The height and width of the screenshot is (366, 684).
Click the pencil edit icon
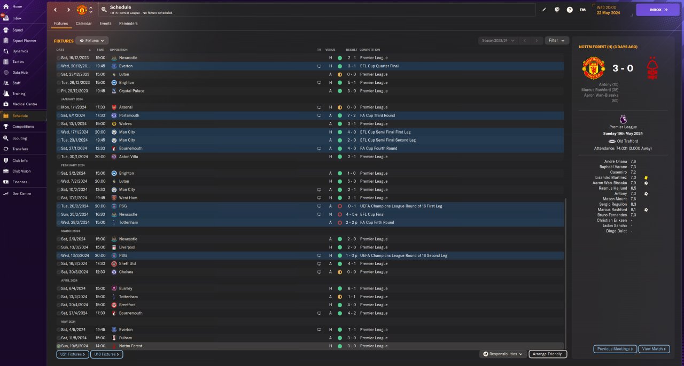[x=544, y=10]
